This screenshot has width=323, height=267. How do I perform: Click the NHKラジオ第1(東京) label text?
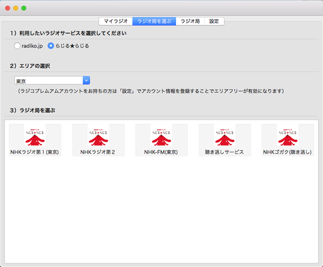[34, 152]
